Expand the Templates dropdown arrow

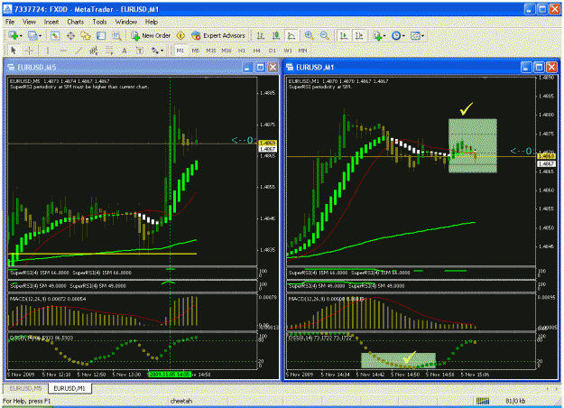(x=422, y=35)
